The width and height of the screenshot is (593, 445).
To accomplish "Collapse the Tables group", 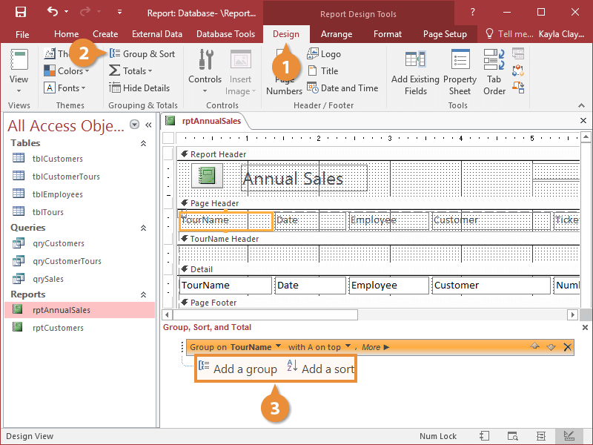I will [143, 143].
